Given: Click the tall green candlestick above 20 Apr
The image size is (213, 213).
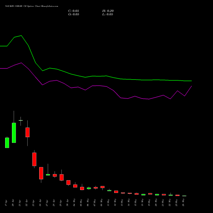Looking at the screenshot, I should coord(14,133).
